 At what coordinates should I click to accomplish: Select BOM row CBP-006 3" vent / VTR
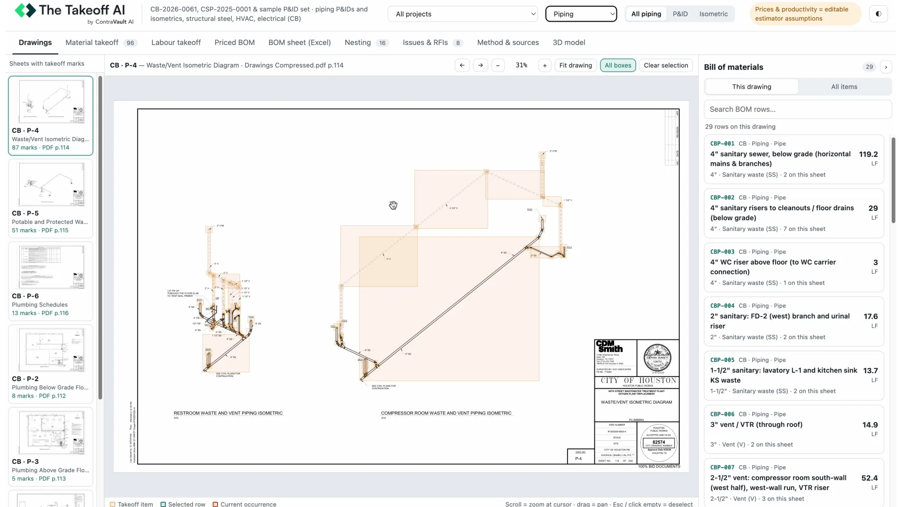(794, 430)
